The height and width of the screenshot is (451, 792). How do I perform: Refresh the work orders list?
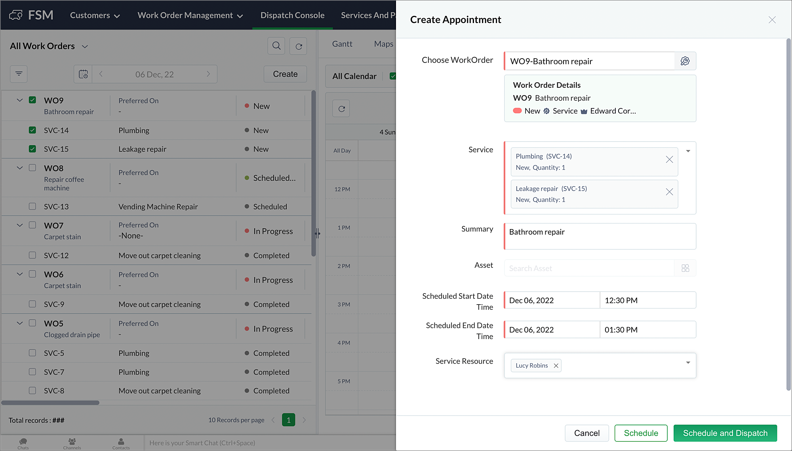[x=299, y=46]
